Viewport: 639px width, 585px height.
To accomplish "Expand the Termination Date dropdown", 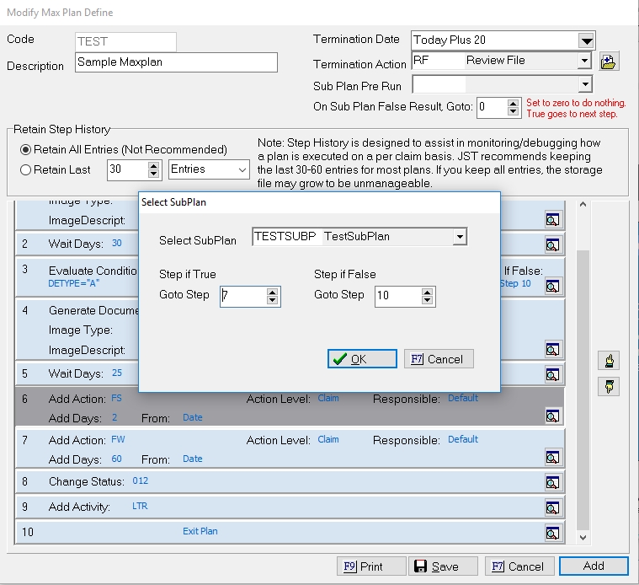I will coord(586,40).
